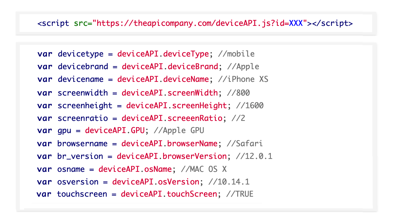Click the "devicename" variable name

pos(81,79)
